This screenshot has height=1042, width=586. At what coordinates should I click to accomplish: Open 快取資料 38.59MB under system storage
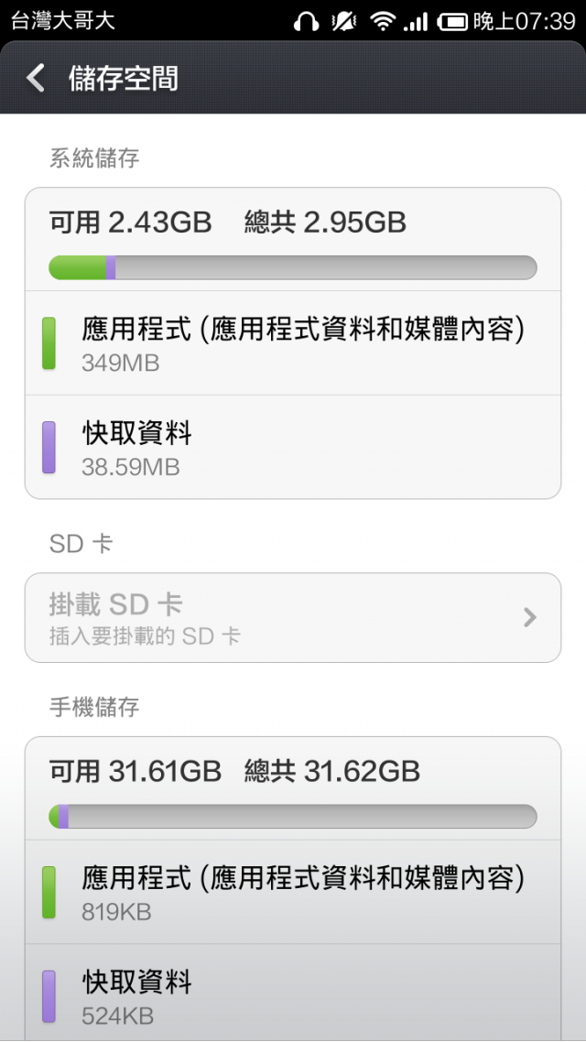293,448
